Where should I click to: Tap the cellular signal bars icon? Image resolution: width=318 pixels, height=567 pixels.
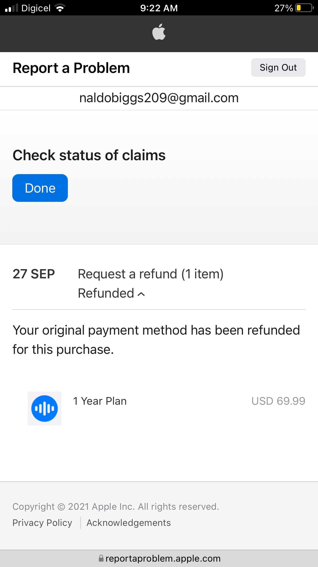pos(12,8)
